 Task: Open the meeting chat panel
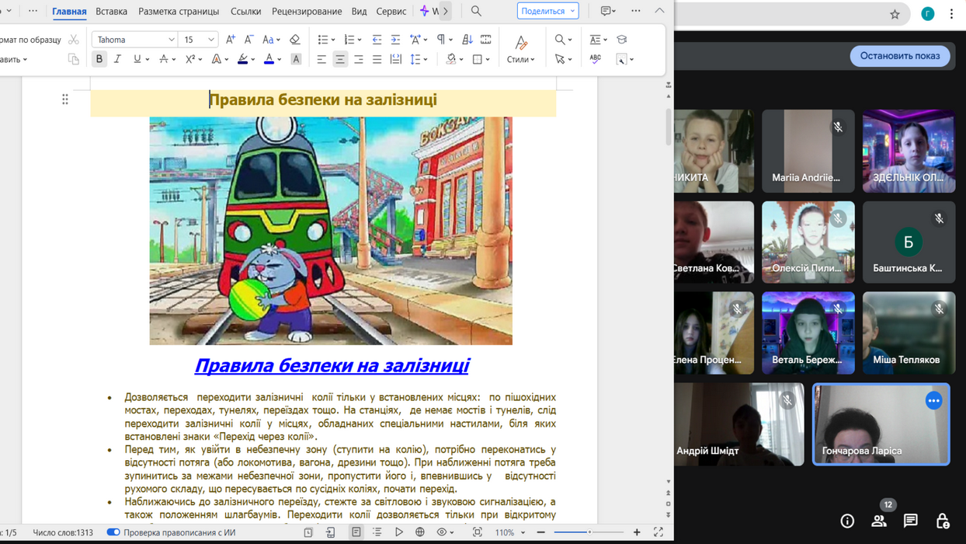[911, 521]
